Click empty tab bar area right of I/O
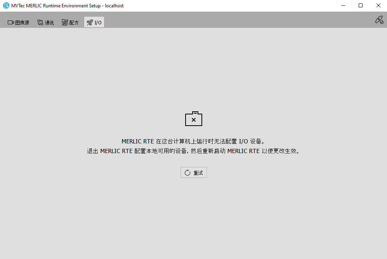The width and height of the screenshot is (387, 259). click(x=232, y=21)
